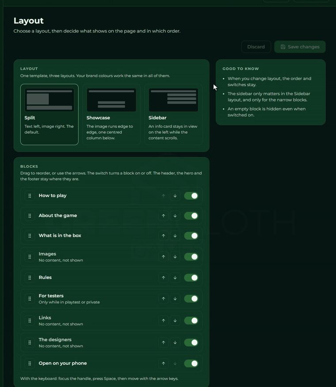Choose the Sidebar layout card
The height and width of the screenshot is (387, 336).
tap(173, 114)
